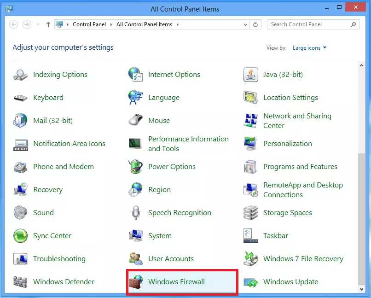
Task: Open the Indexing Options icon
Action: click(x=20, y=75)
